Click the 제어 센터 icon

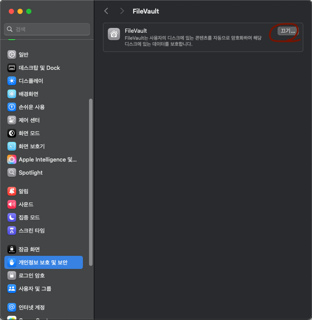12,120
